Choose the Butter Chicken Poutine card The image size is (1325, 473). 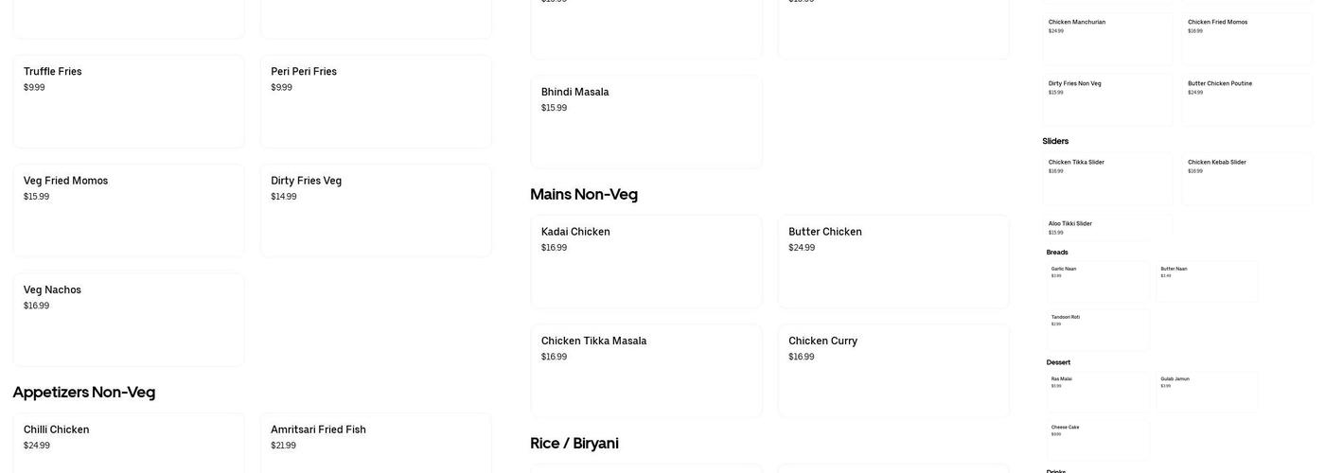click(x=1247, y=100)
